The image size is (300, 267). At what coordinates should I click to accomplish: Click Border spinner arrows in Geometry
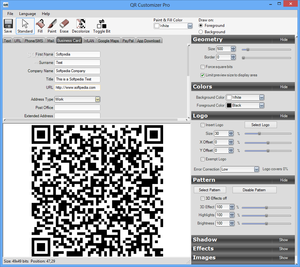pyautogui.click(x=233, y=57)
